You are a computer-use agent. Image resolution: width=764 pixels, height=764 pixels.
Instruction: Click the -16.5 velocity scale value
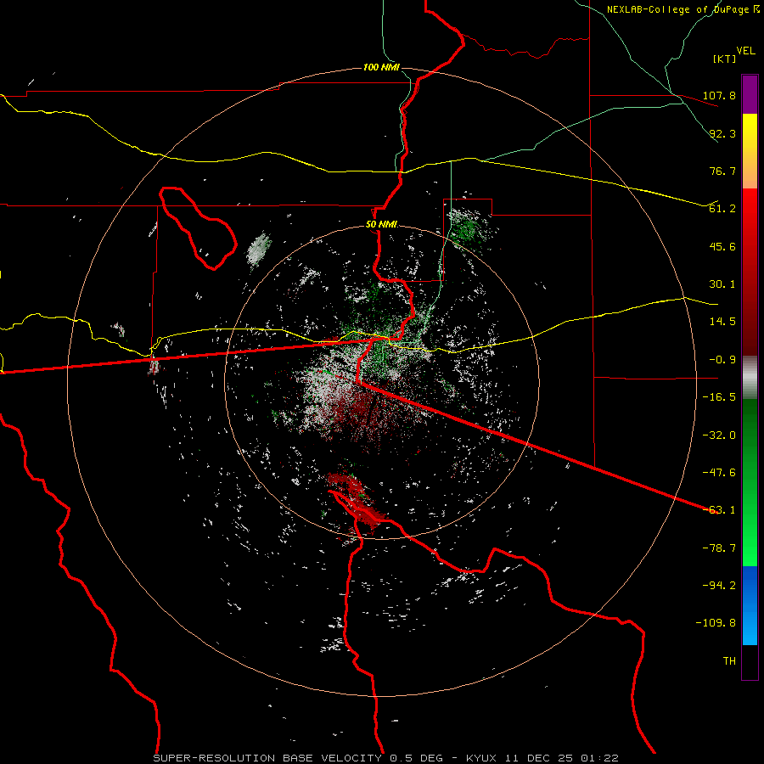[719, 397]
